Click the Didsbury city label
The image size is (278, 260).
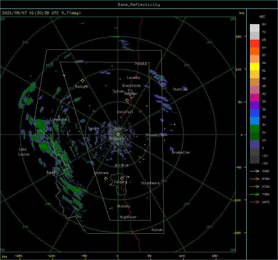tap(116, 138)
